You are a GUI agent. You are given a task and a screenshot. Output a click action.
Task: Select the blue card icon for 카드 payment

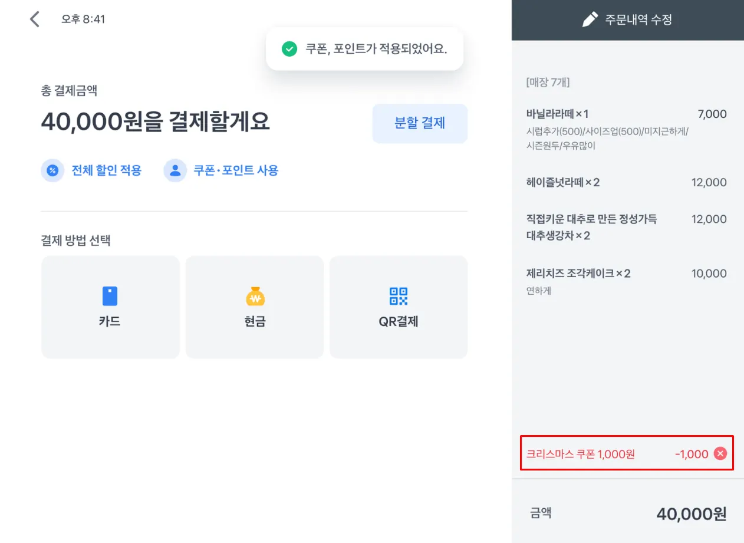pos(110,296)
